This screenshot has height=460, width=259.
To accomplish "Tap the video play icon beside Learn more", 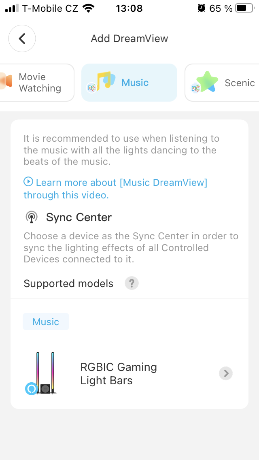I will pos(28,182).
